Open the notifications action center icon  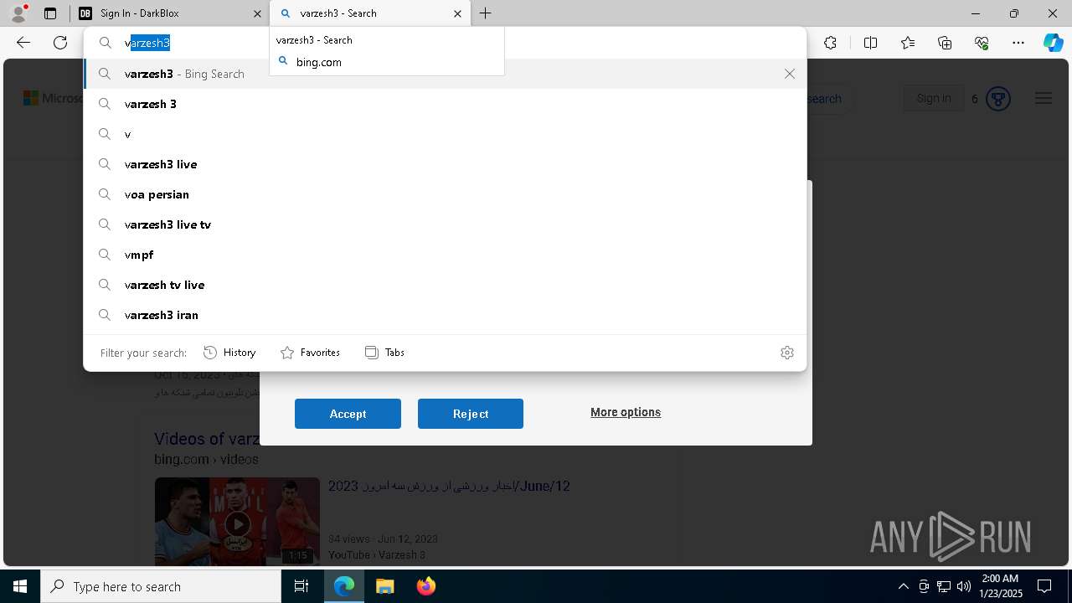coord(1044,586)
